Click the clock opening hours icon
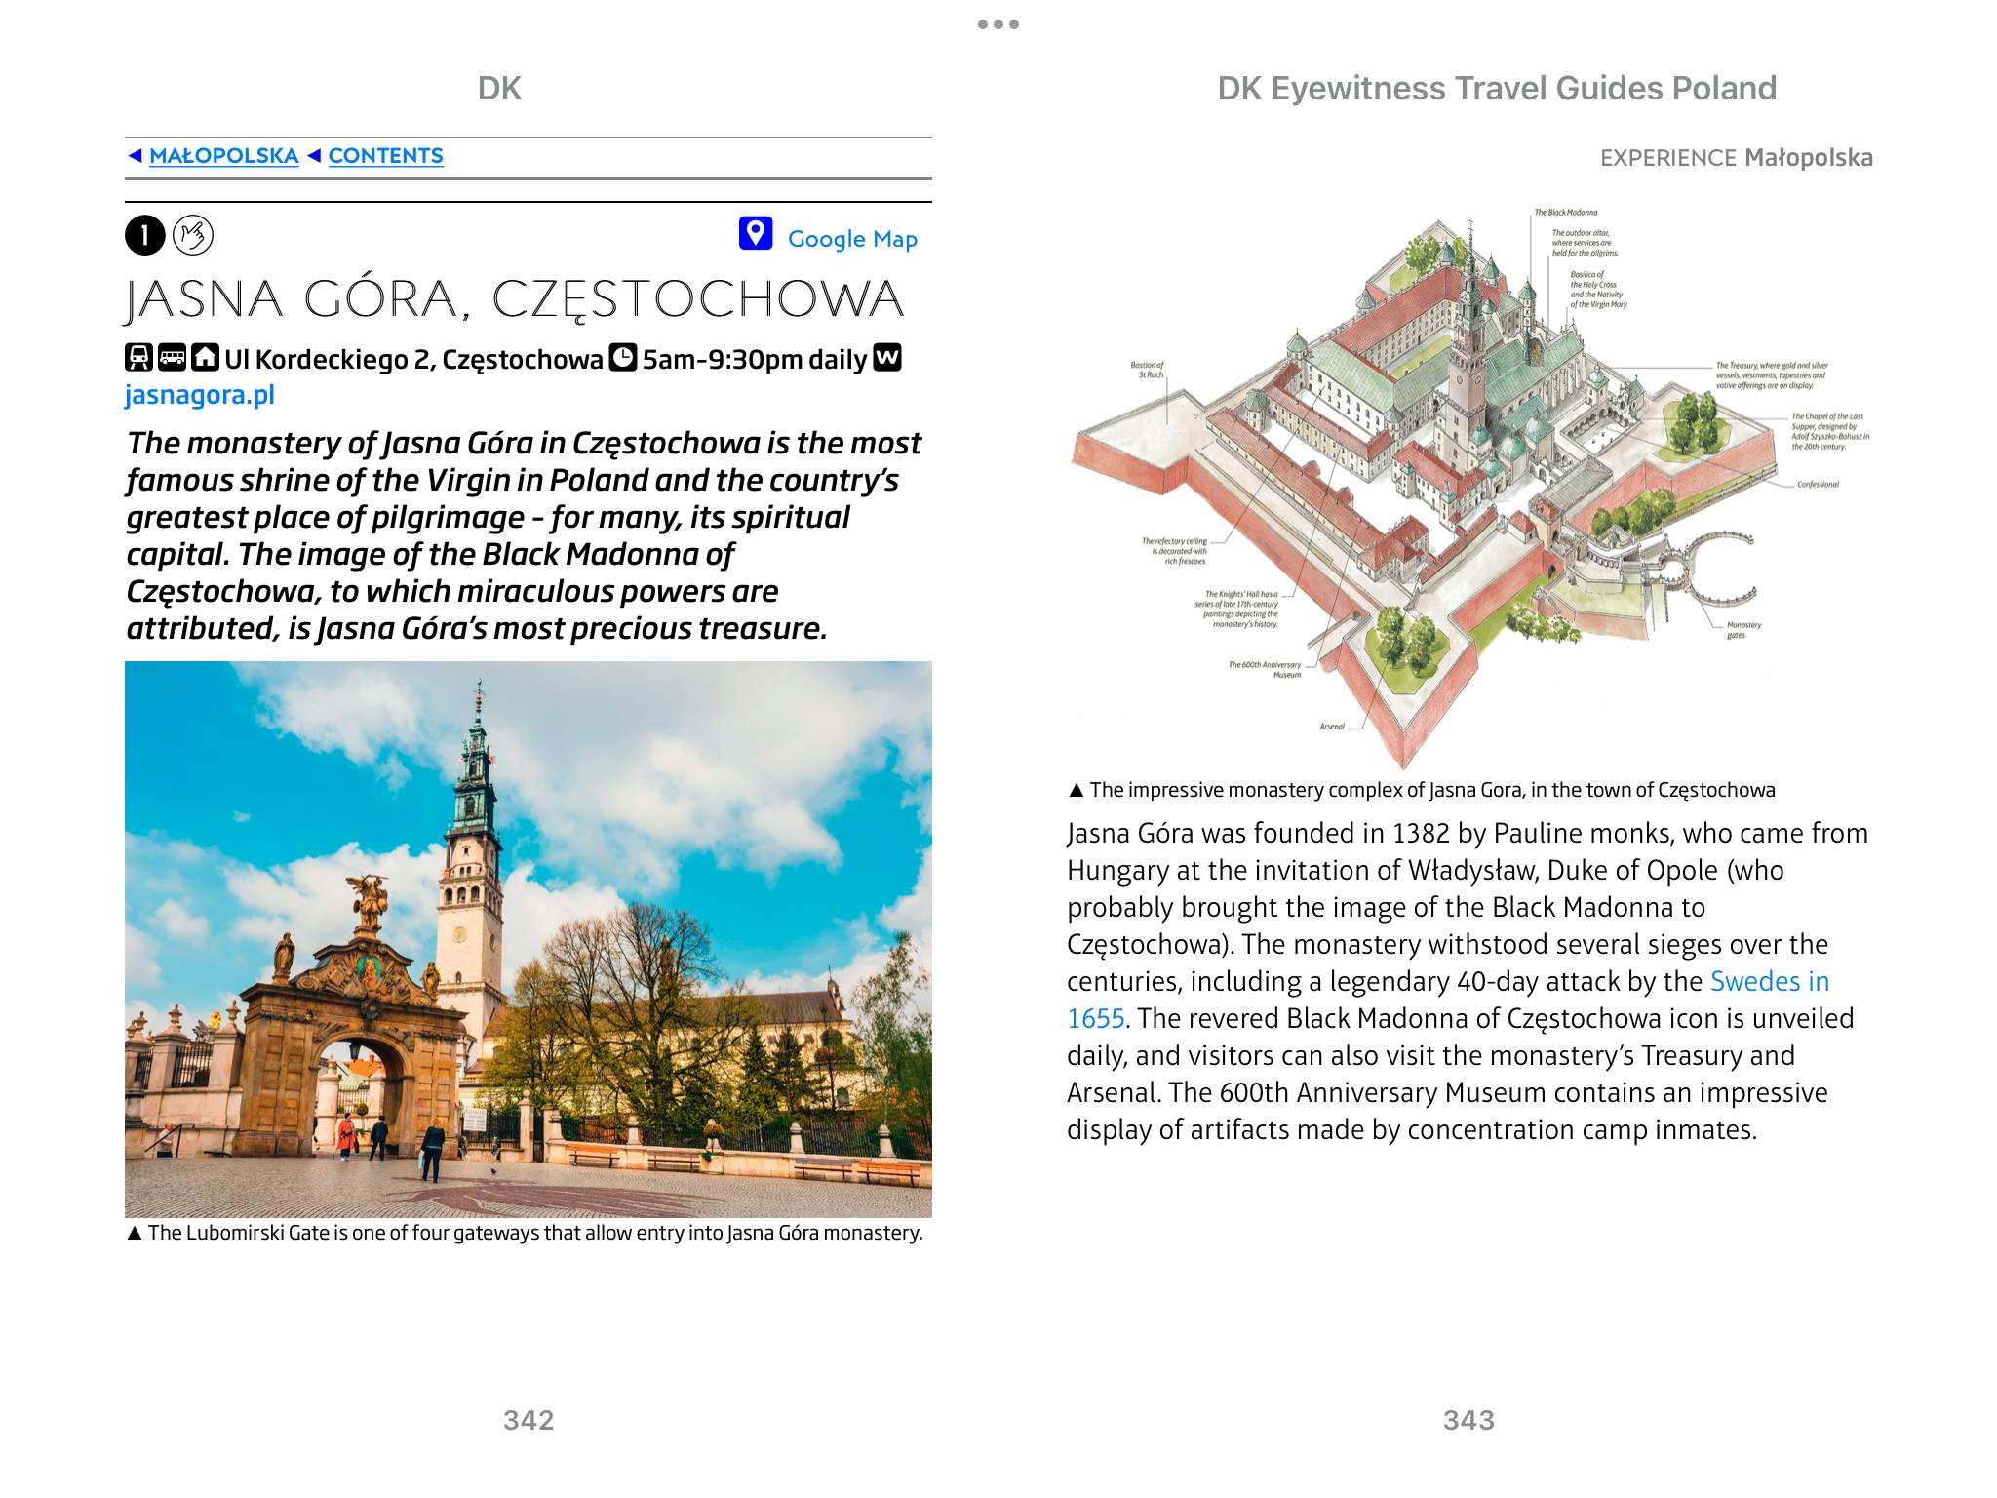This screenshot has width=1997, height=1498. tap(623, 358)
